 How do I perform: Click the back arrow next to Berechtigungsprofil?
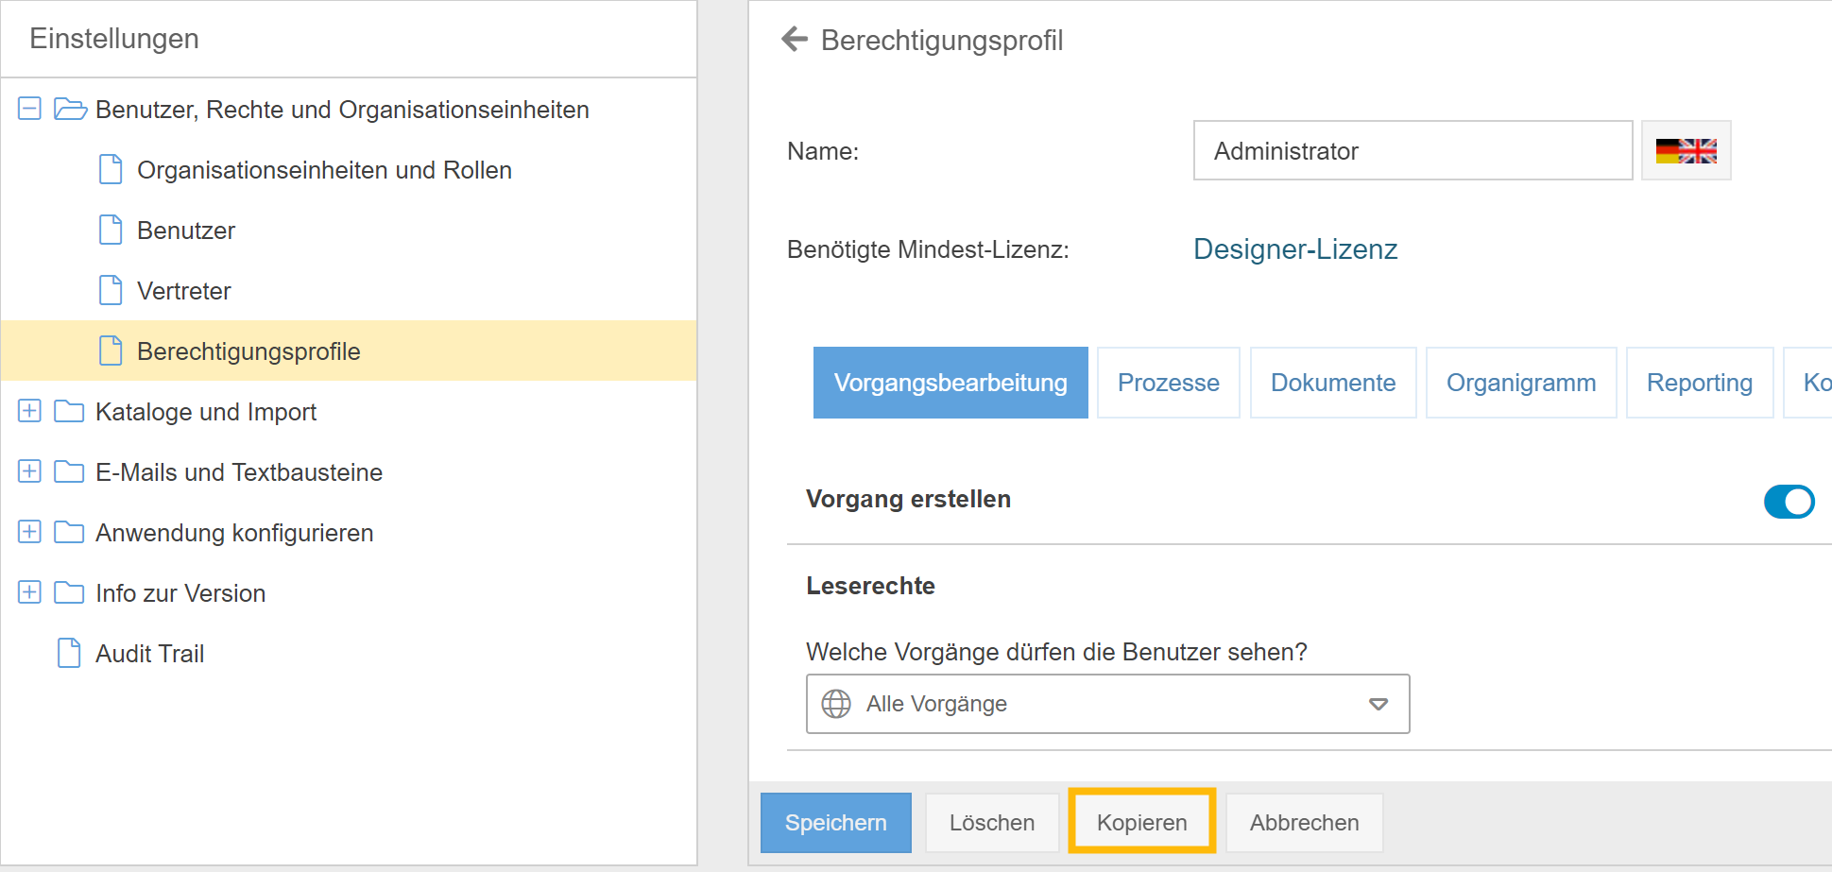point(795,39)
